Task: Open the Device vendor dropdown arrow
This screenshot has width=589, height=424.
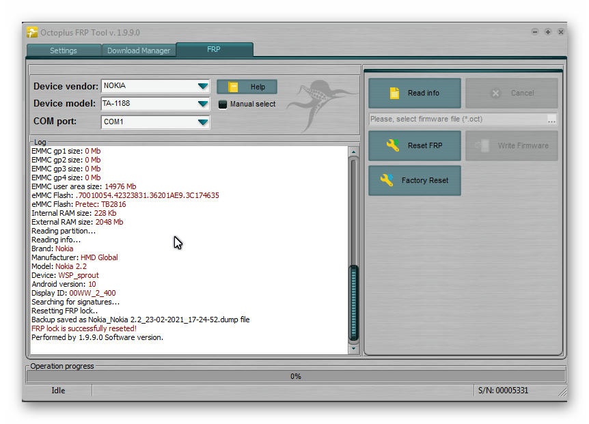Action: coord(203,86)
